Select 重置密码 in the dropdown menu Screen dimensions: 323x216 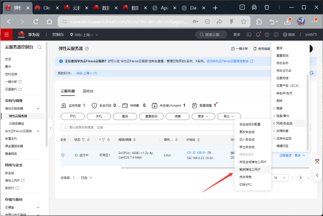click(289, 56)
